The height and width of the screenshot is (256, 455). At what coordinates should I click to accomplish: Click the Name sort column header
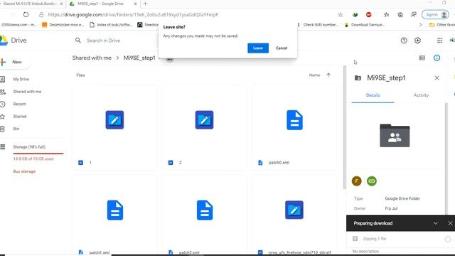314,75
